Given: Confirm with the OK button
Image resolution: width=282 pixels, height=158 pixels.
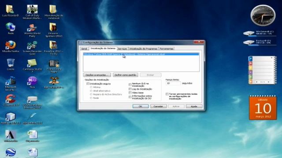Looking at the screenshot, I should click(141, 106).
